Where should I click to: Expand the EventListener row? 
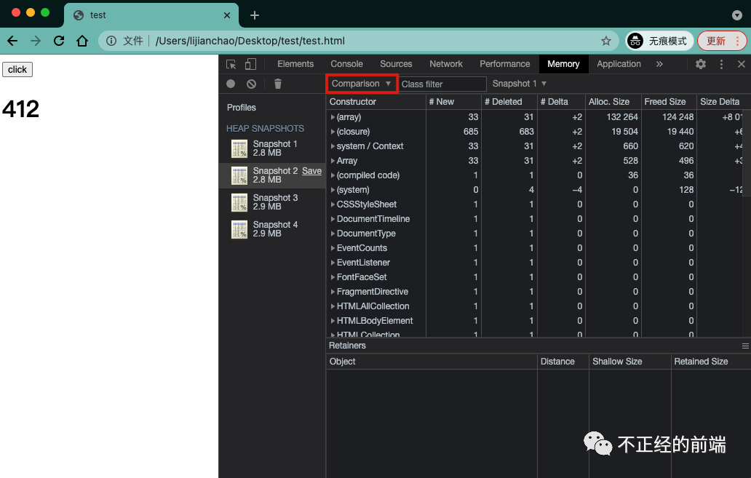coord(333,263)
